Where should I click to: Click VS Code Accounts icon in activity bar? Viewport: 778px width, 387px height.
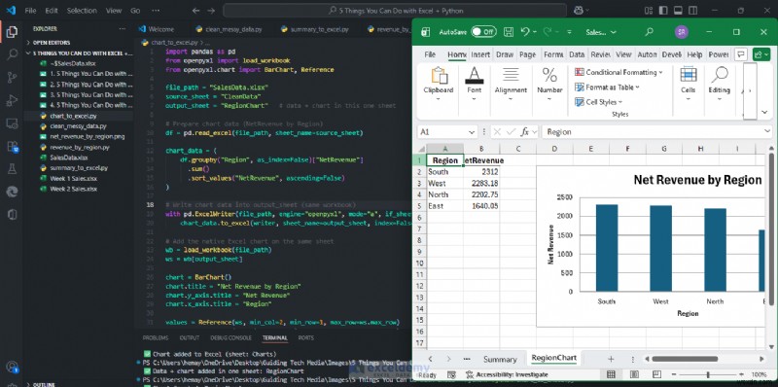12,368
